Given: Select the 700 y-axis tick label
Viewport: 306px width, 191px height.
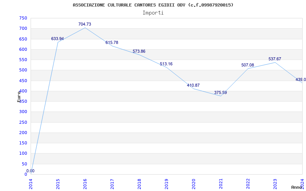Looking at the screenshot, I should tap(23, 28).
